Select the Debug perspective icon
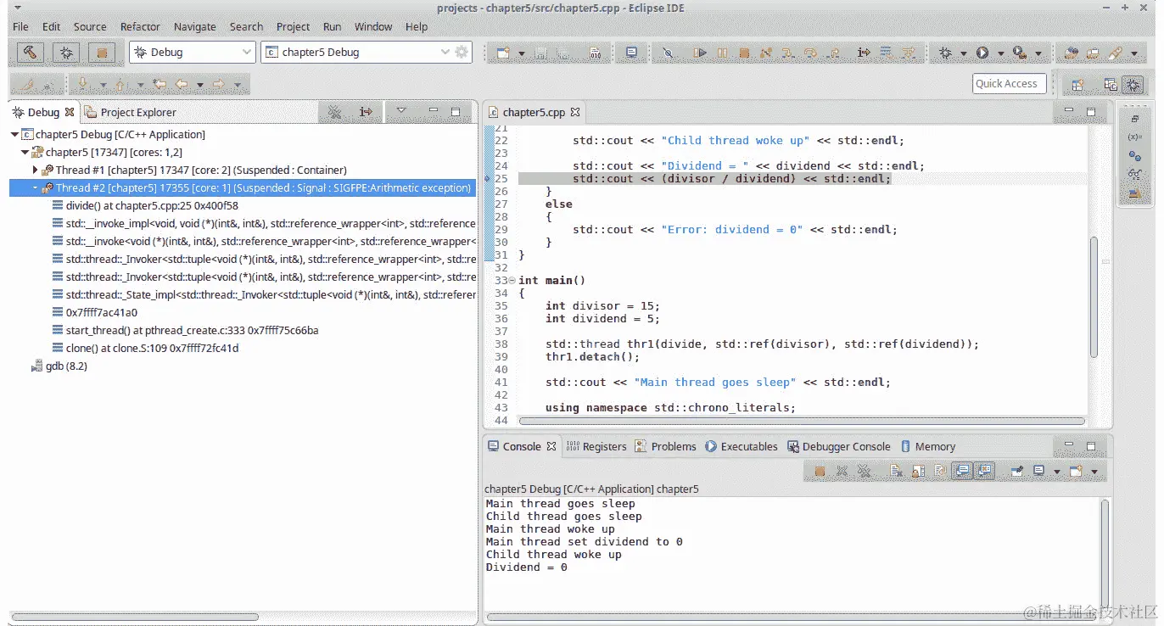 tap(1133, 84)
